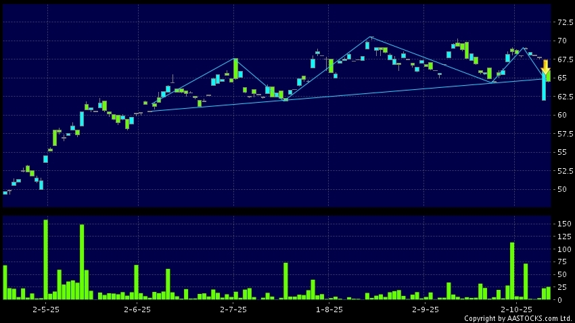Choose the 2-9-25 date label
The width and height of the screenshot is (575, 323).
point(425,309)
